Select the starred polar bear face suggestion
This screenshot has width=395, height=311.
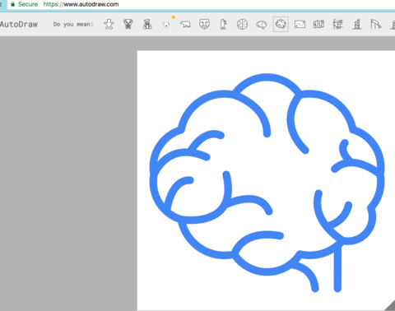(x=166, y=25)
